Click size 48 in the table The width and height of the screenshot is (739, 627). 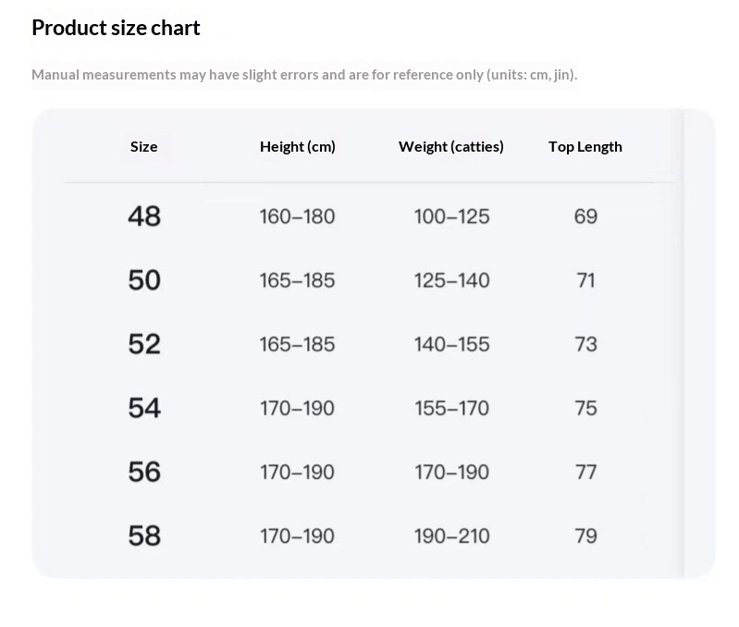(x=144, y=216)
